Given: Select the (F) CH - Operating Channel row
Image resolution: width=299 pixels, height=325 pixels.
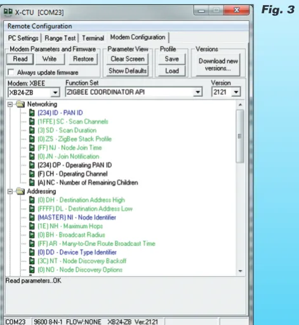Looking at the screenshot, I should coord(72,174).
